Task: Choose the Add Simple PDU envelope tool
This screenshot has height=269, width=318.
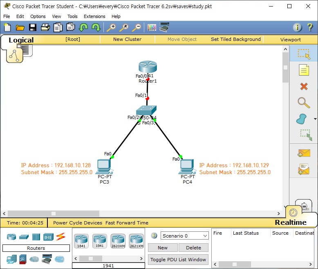Action: tap(304, 153)
